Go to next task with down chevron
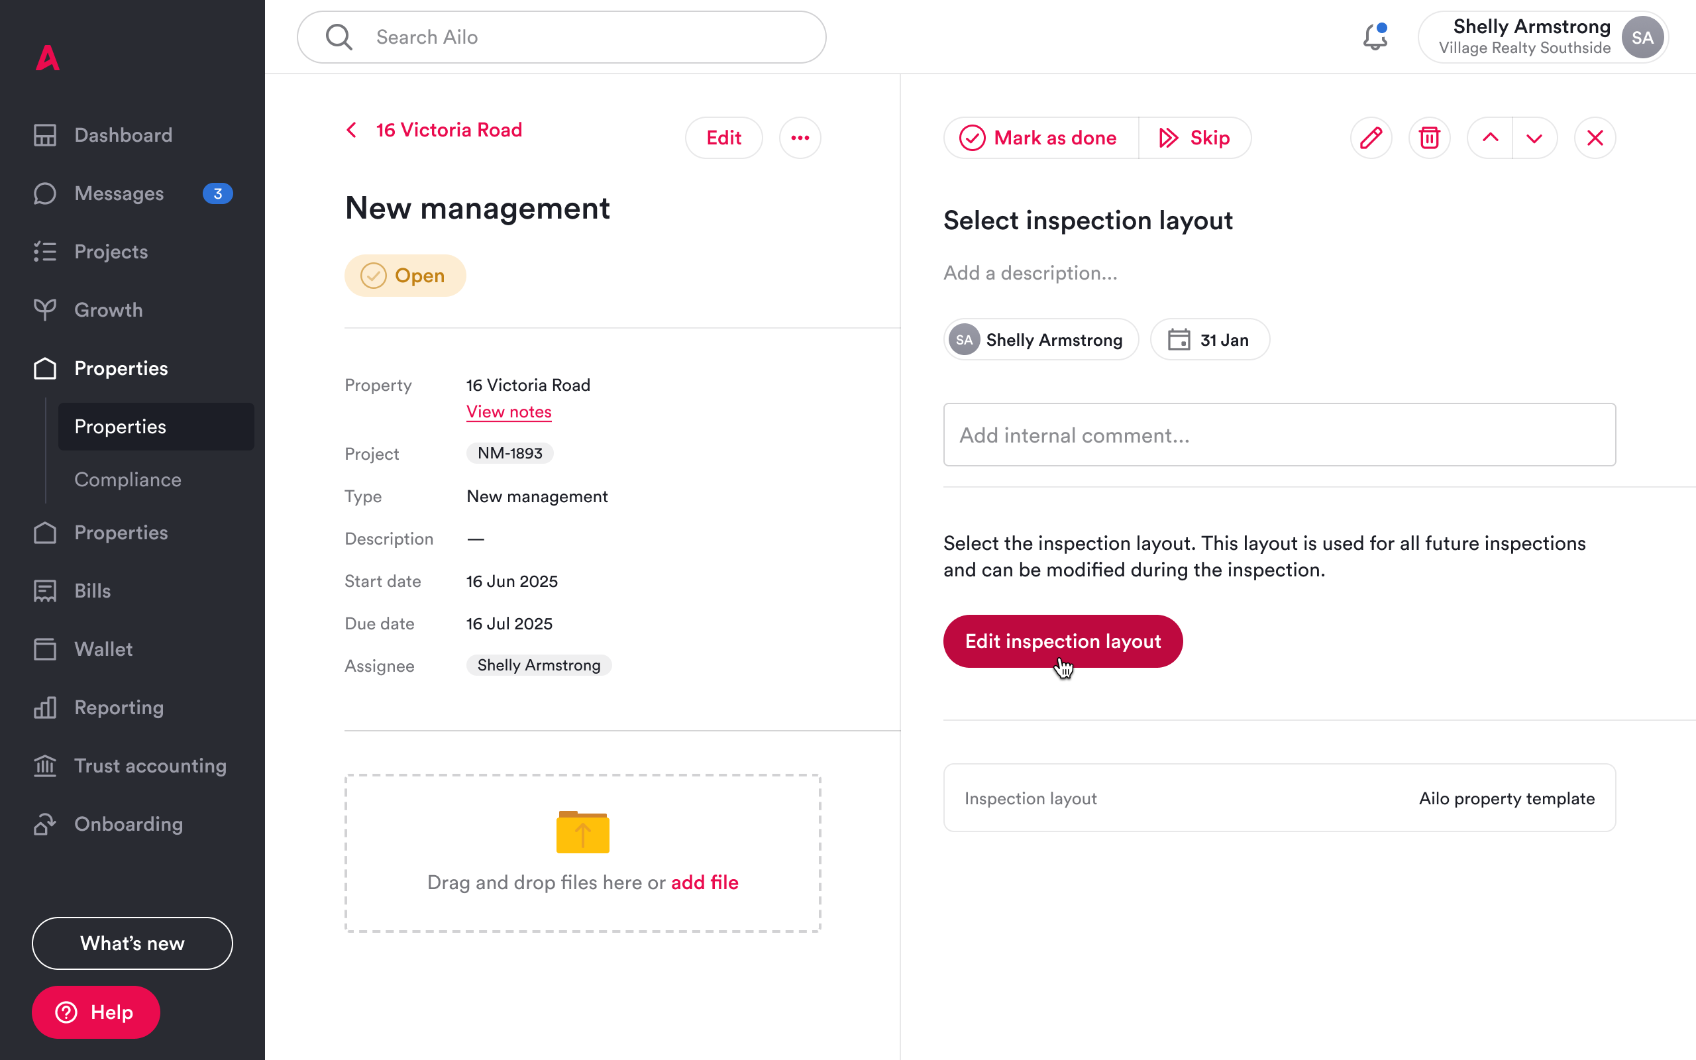 coord(1534,138)
